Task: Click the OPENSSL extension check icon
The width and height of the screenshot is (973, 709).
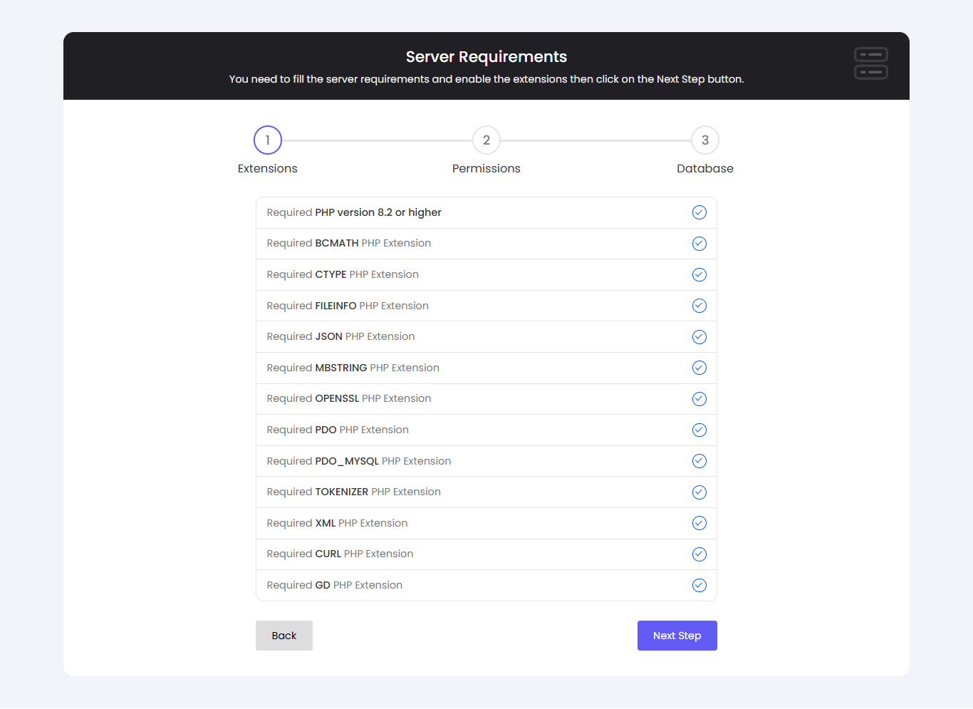Action: click(x=699, y=399)
